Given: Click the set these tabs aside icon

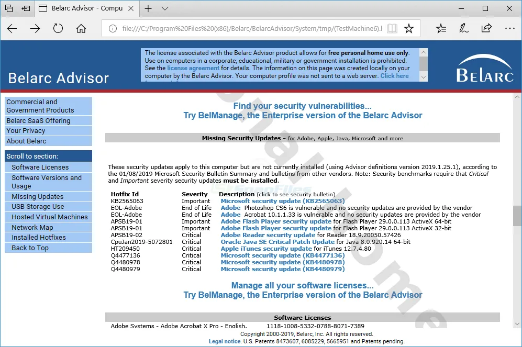Looking at the screenshot, I should click(26, 8).
